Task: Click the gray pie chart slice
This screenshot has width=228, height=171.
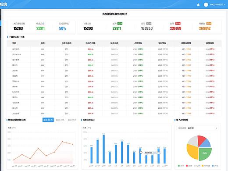Action: pyautogui.click(x=193, y=141)
